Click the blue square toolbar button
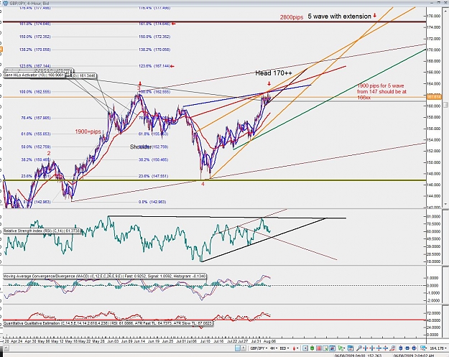Screen dimensions: 449x357 pyautogui.click(x=238, y=348)
